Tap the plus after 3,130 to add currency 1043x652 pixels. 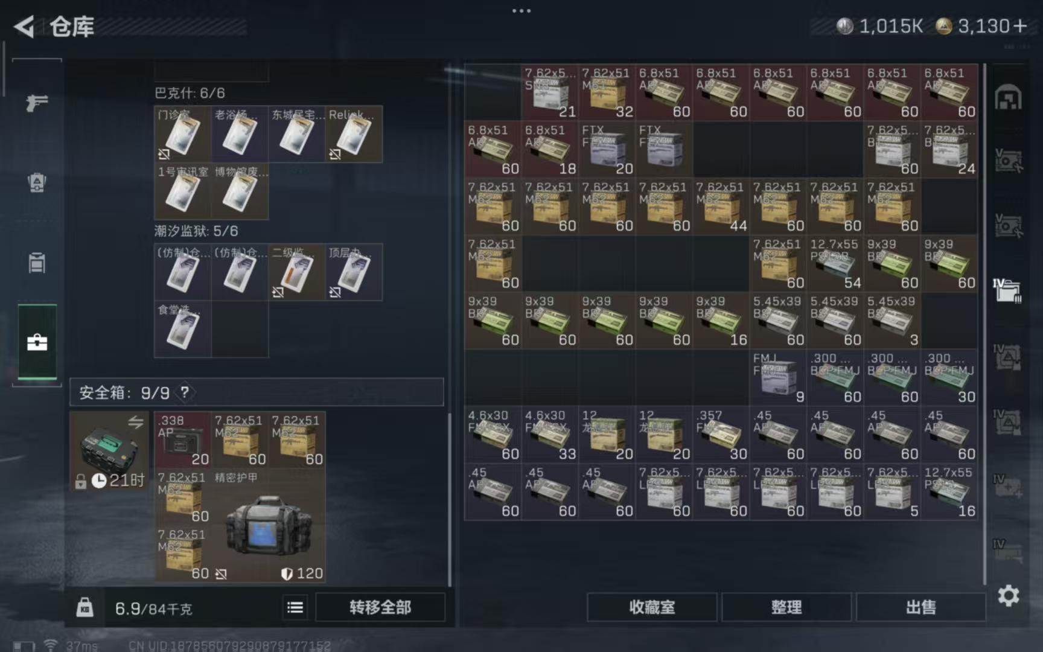pos(1020,26)
